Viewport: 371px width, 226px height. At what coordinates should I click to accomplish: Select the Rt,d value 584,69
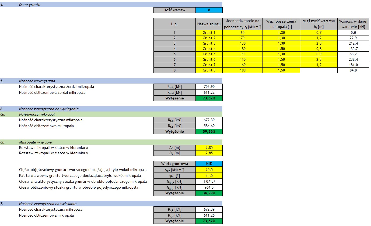pos(209,126)
